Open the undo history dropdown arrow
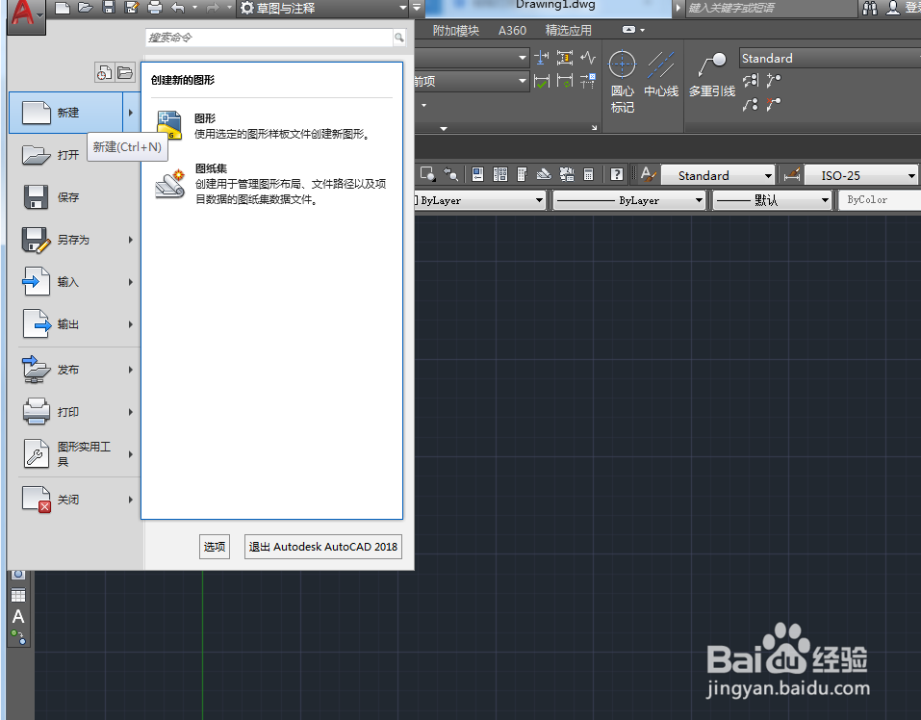The image size is (921, 720). tap(195, 8)
